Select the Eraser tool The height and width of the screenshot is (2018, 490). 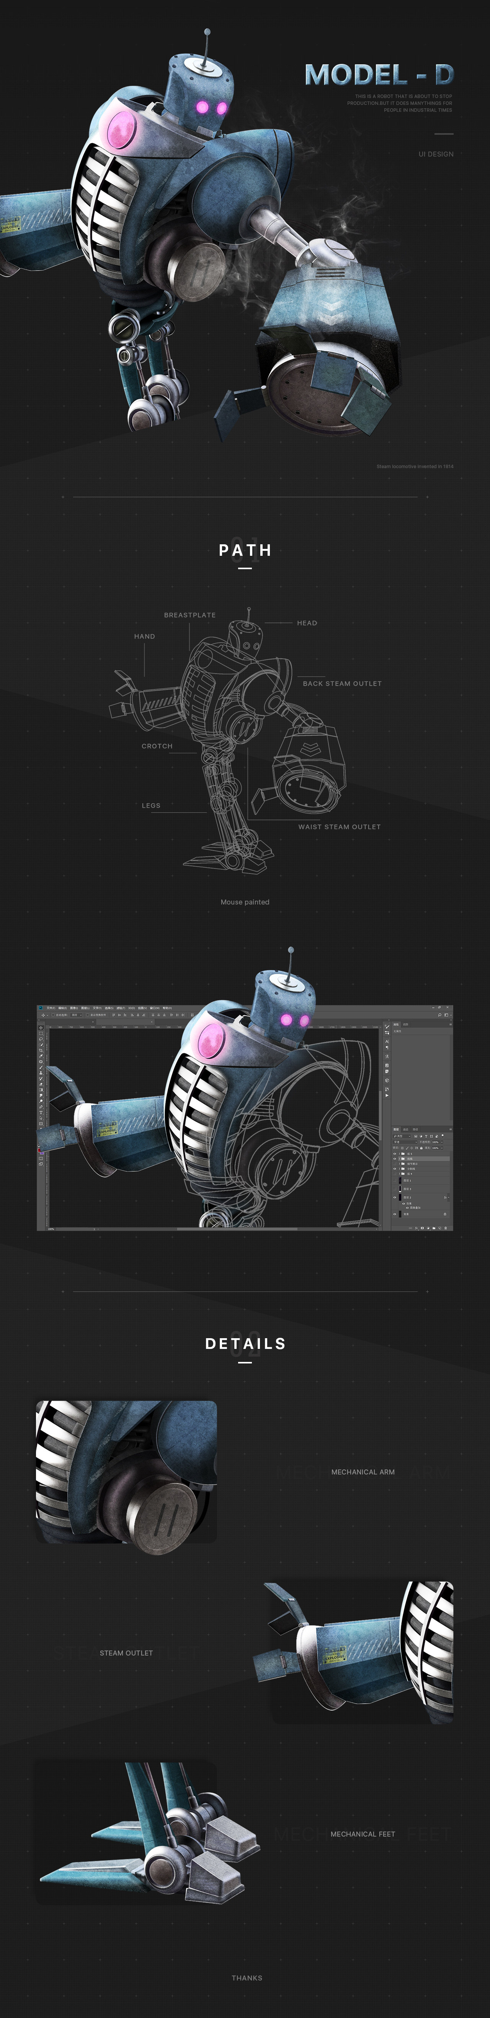41,1084
